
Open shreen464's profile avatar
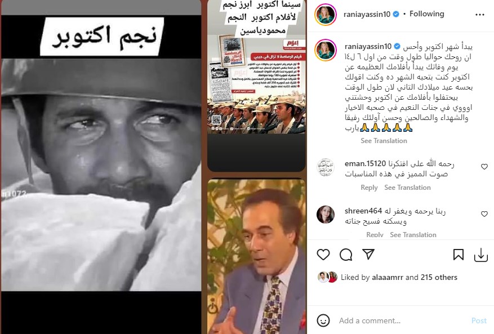326,214
